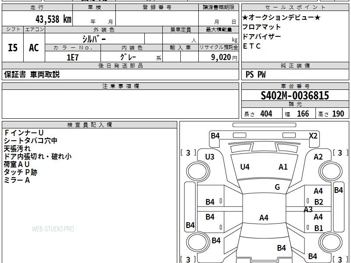Click the 長さ 404 dimension

(258, 114)
